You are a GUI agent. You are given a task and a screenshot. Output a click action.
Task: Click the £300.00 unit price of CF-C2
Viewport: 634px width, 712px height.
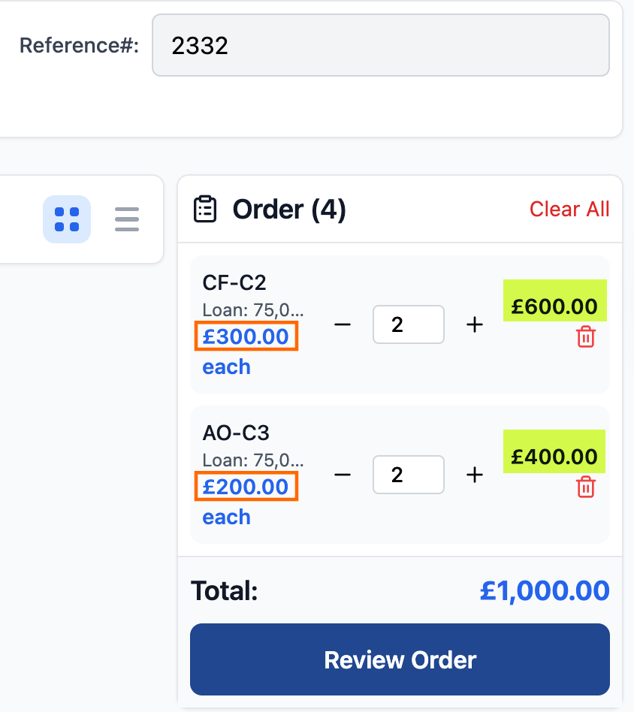(246, 336)
